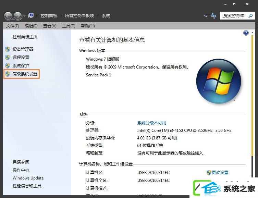Image resolution: width=258 pixels, height=198 pixels.
Task: Click the blue help question-mark icon
Action: [x=246, y=33]
